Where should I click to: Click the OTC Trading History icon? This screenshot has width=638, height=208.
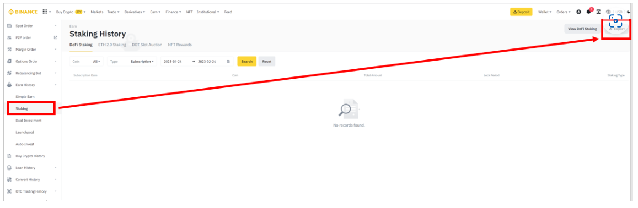click(x=9, y=191)
